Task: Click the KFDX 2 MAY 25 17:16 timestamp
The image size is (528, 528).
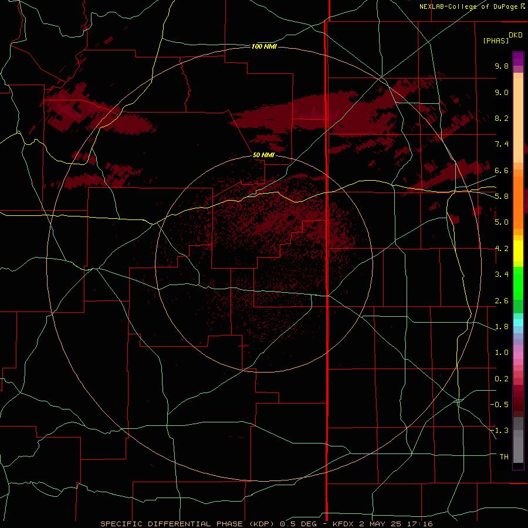Action: point(383,524)
